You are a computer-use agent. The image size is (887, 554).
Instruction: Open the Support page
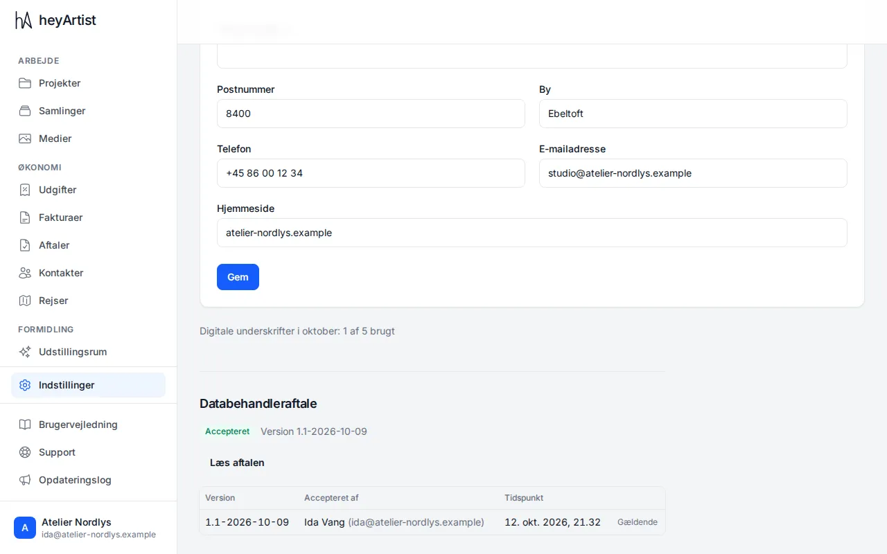pyautogui.click(x=88, y=452)
